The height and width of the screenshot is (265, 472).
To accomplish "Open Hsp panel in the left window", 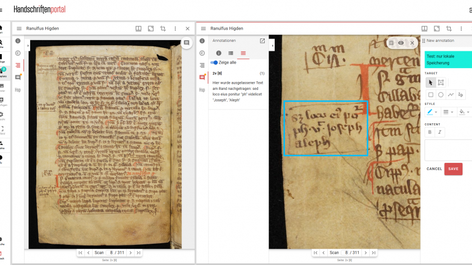I will pos(18,90).
